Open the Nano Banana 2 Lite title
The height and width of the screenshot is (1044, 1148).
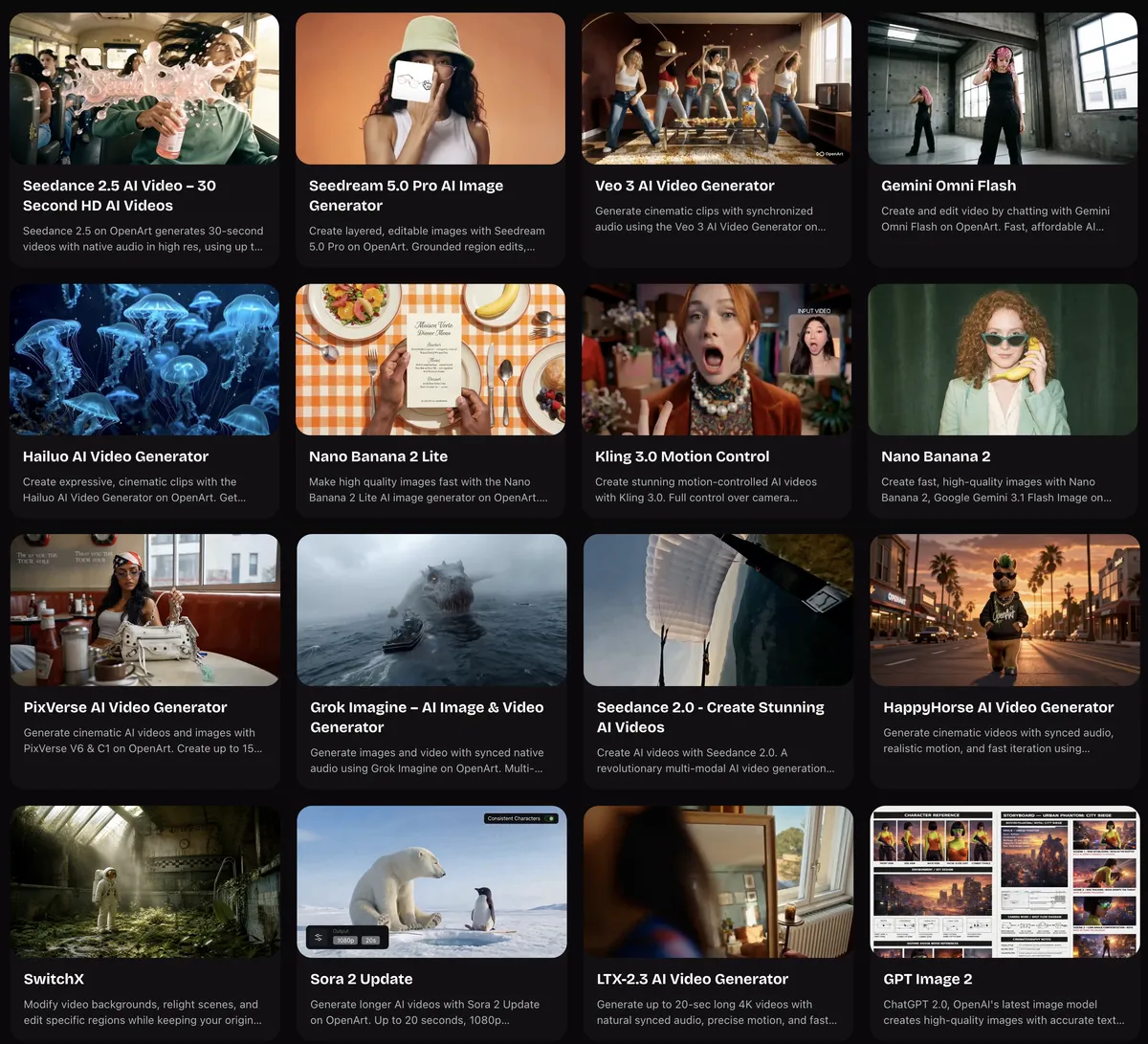click(378, 456)
